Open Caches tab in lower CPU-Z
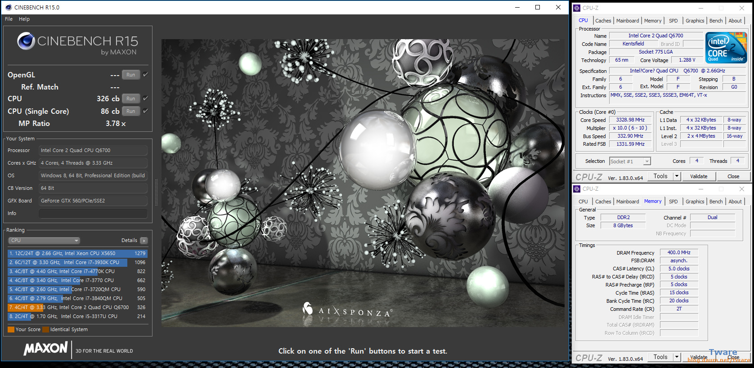 pos(603,202)
